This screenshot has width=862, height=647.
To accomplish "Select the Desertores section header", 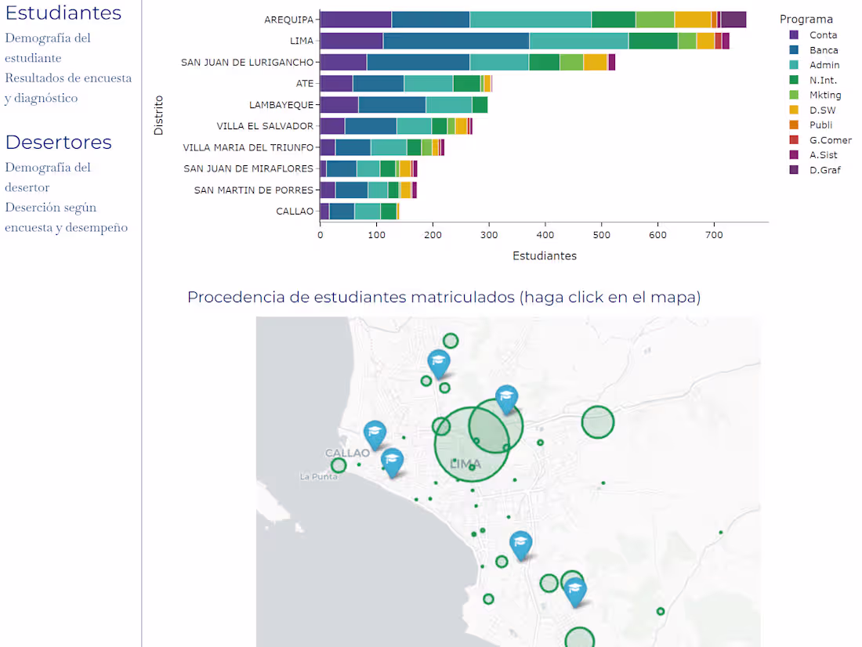I will tap(58, 143).
